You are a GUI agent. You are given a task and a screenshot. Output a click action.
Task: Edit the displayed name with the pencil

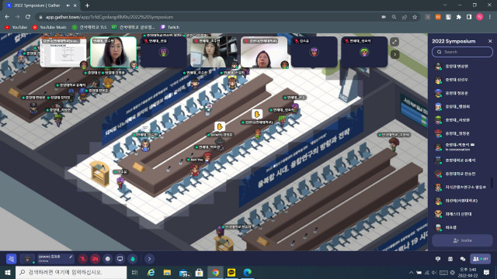coord(71,257)
